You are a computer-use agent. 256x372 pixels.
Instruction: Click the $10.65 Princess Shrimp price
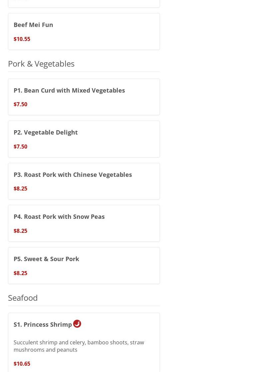point(22,364)
